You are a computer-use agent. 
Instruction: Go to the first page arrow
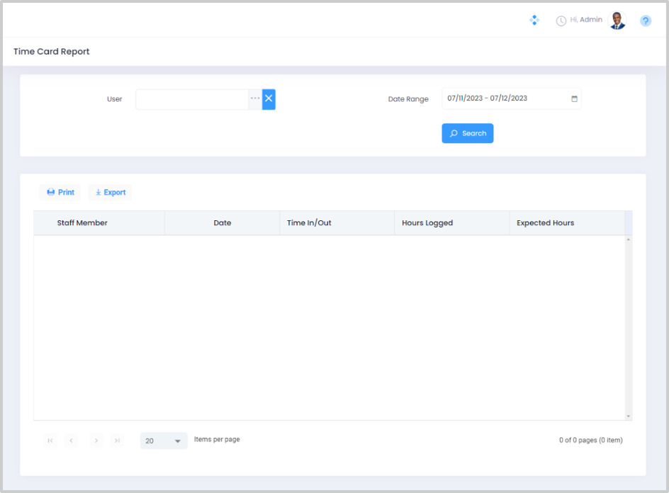pos(50,441)
